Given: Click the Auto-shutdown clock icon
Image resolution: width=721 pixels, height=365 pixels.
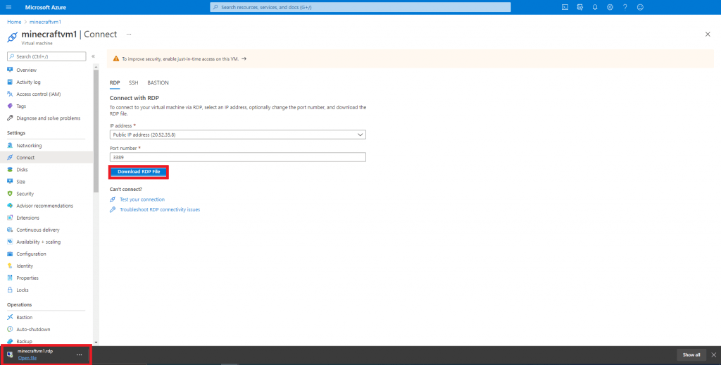Looking at the screenshot, I should [x=10, y=330].
